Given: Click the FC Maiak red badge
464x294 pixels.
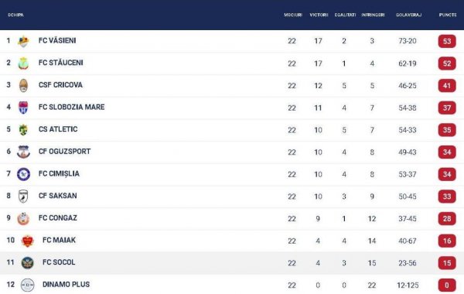Looking at the screenshot, I should coord(28,241).
